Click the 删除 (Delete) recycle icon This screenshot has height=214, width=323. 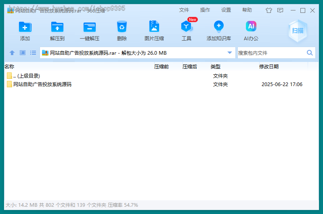[x=122, y=27]
